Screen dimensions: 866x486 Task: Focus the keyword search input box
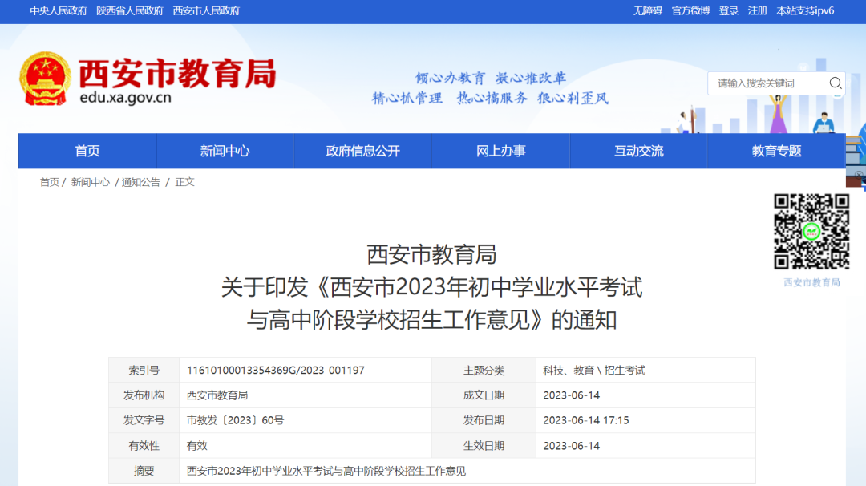pyautogui.click(x=766, y=83)
